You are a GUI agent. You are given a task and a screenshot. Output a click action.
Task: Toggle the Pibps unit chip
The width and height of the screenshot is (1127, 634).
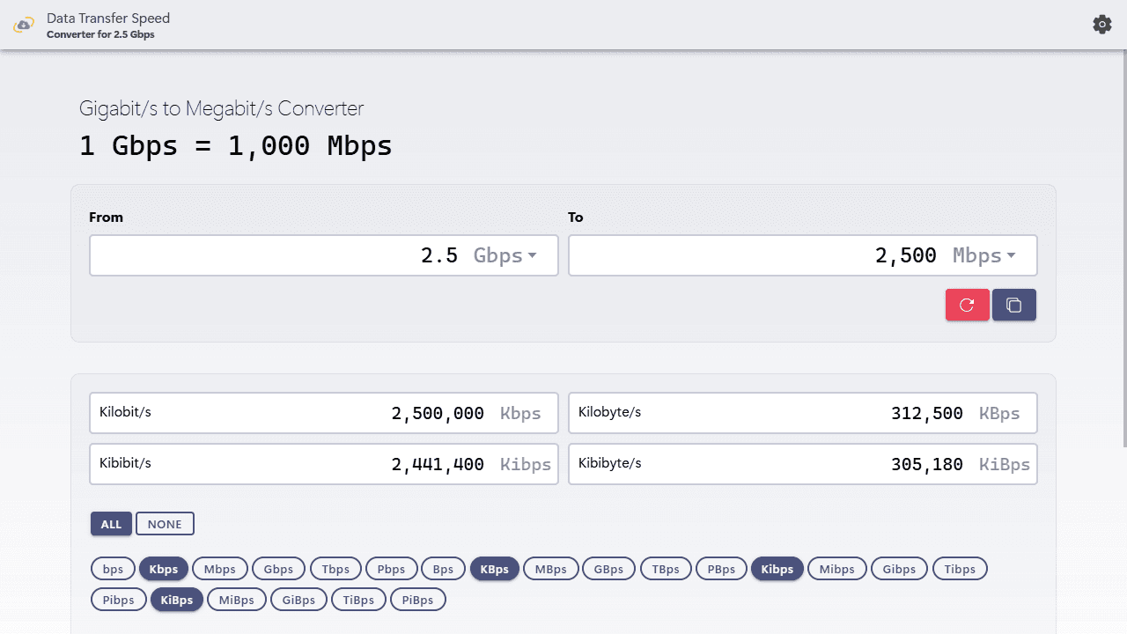click(x=119, y=600)
